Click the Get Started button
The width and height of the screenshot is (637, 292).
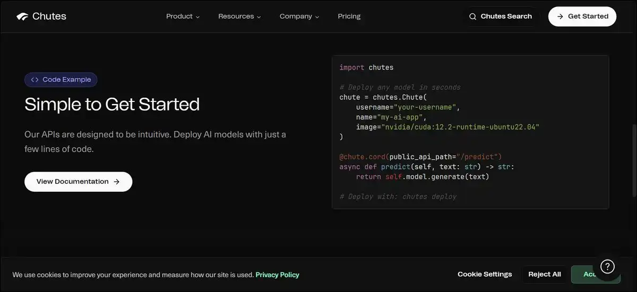click(x=582, y=16)
